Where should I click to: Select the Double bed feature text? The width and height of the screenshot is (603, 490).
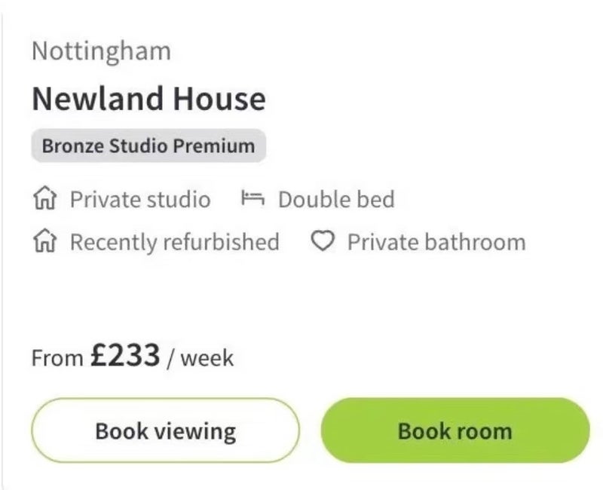tap(336, 200)
